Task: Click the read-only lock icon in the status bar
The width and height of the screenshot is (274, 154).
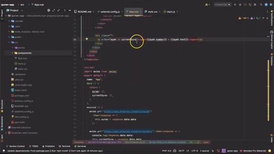Action: pyautogui.click(x=213, y=151)
